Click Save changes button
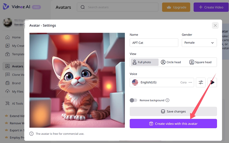The image size is (229, 143). [x=173, y=111]
